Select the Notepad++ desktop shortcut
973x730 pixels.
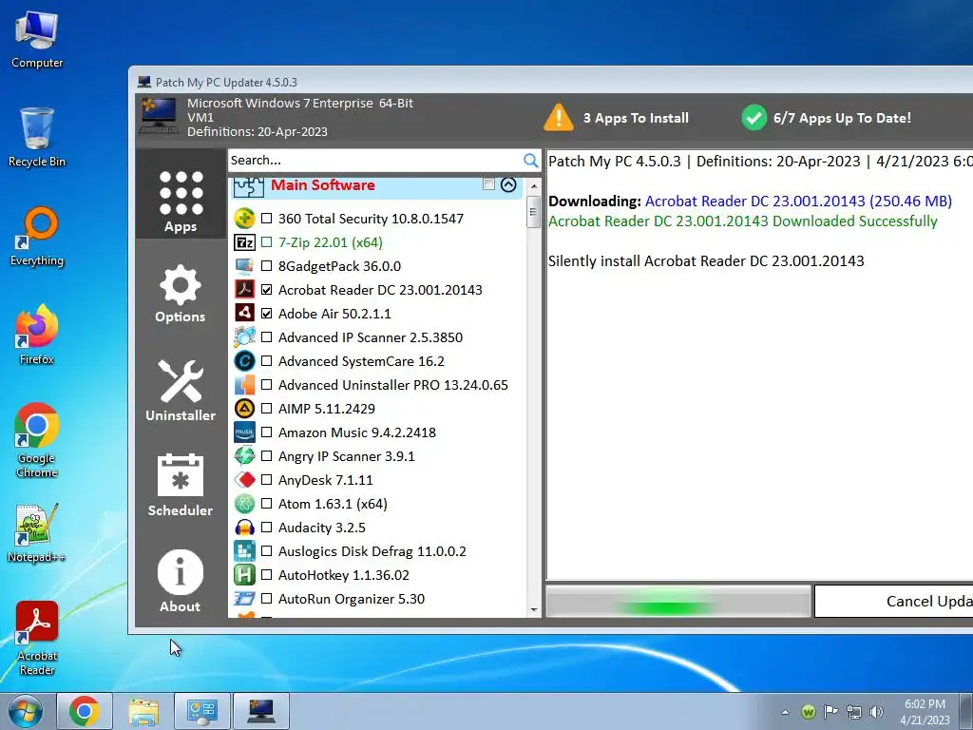click(x=37, y=533)
